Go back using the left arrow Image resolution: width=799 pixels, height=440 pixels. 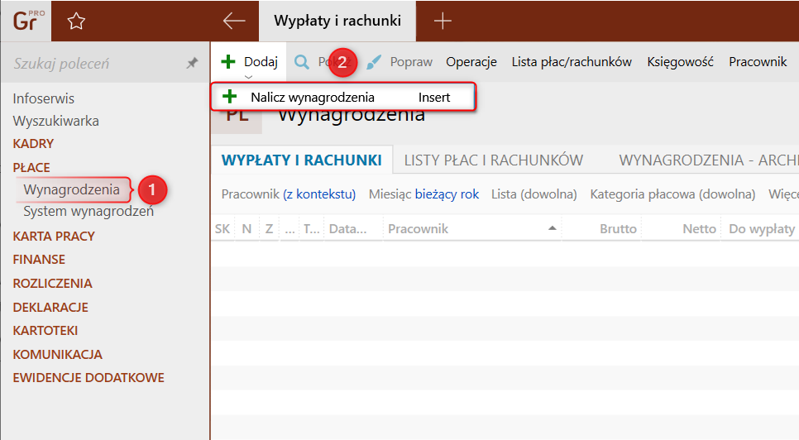coord(234,21)
